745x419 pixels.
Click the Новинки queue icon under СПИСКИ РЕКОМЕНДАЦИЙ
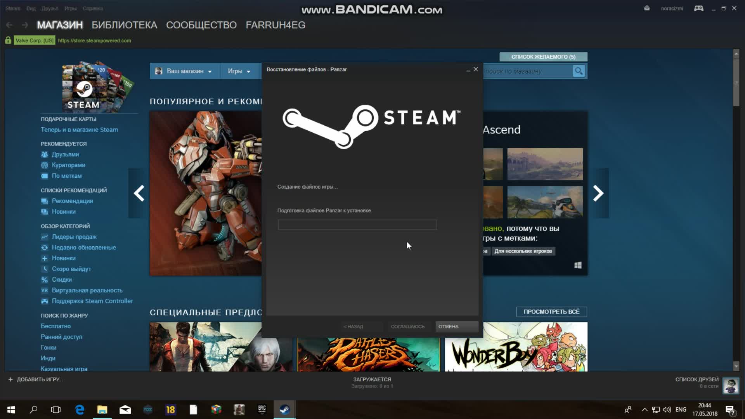click(45, 211)
